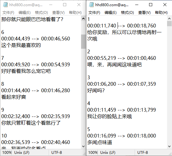Click scroll up arrow in left window
This screenshot has width=172, height=156.
[83, 18]
